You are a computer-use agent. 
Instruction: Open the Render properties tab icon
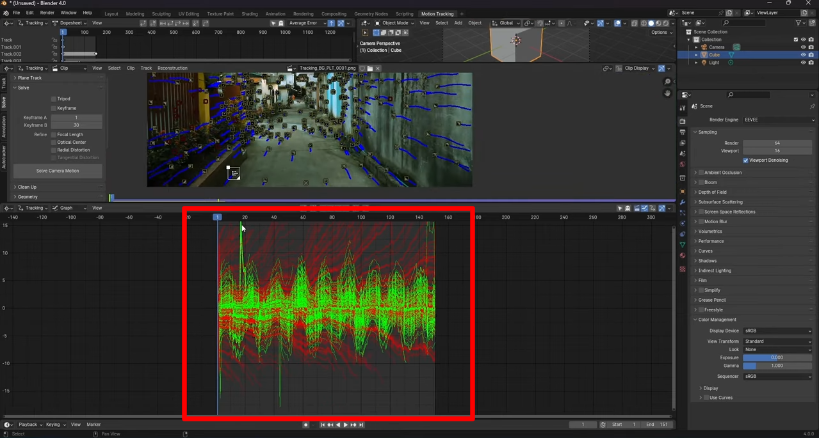point(683,121)
